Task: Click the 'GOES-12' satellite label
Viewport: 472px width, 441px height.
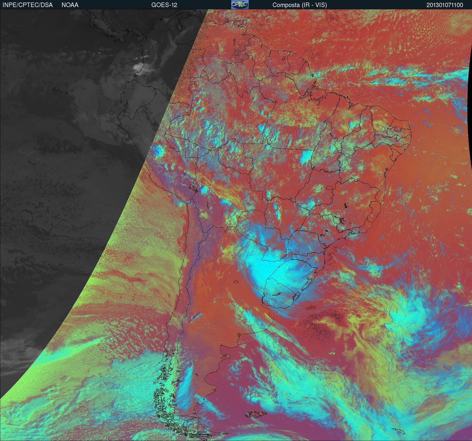Action: (164, 5)
